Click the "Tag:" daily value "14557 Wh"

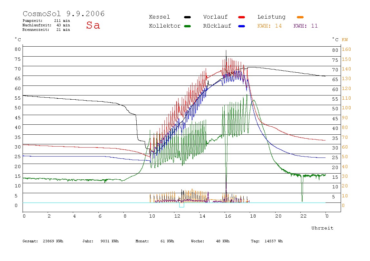coord(274,241)
